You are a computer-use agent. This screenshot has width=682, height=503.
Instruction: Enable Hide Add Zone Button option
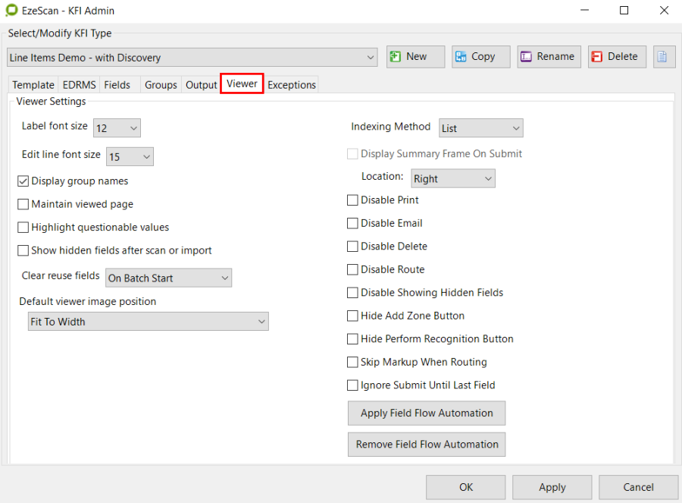(x=352, y=316)
